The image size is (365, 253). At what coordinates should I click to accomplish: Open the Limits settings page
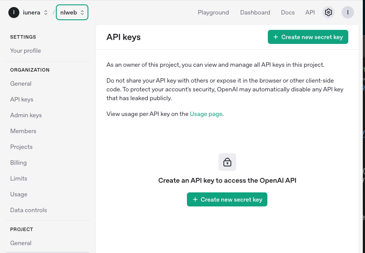(x=18, y=179)
